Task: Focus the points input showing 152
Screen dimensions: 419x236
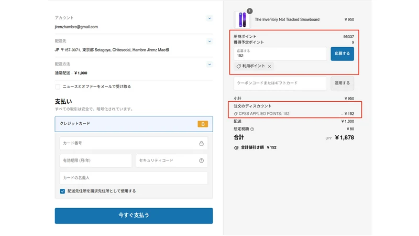Action: 280,54
